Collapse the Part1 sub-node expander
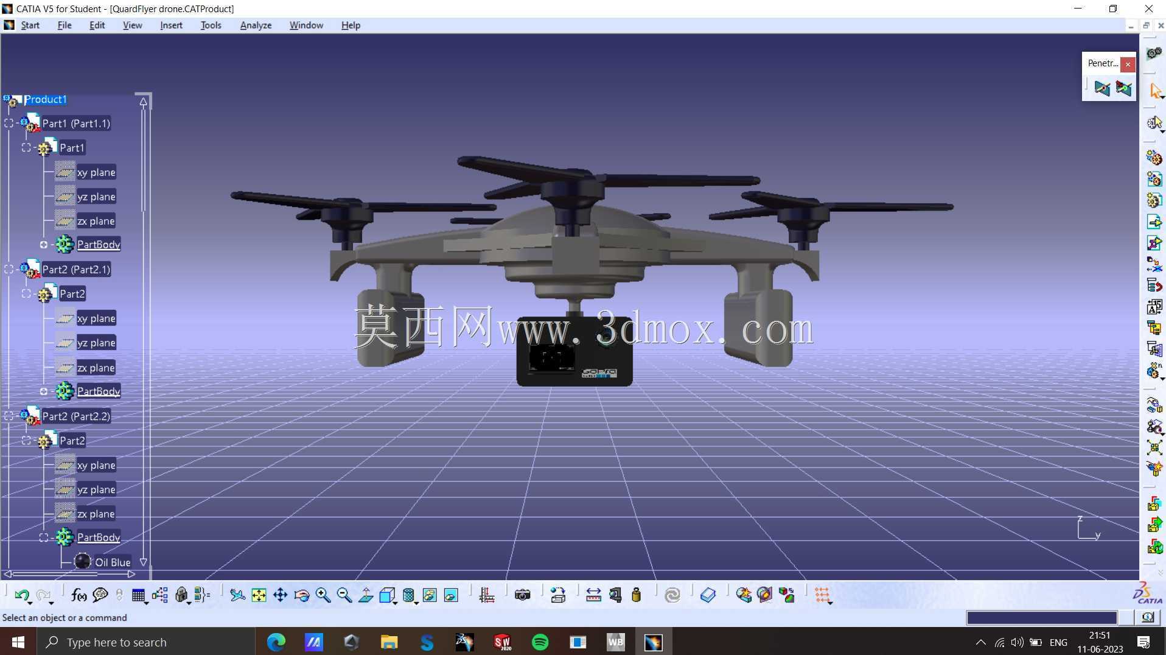 click(x=26, y=147)
